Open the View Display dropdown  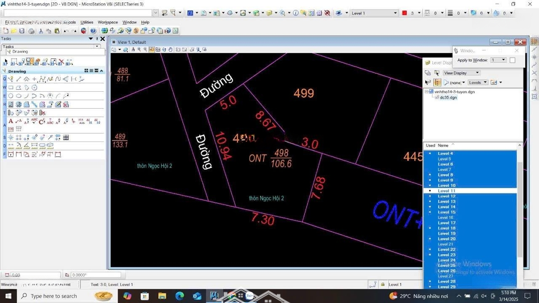pos(461,73)
